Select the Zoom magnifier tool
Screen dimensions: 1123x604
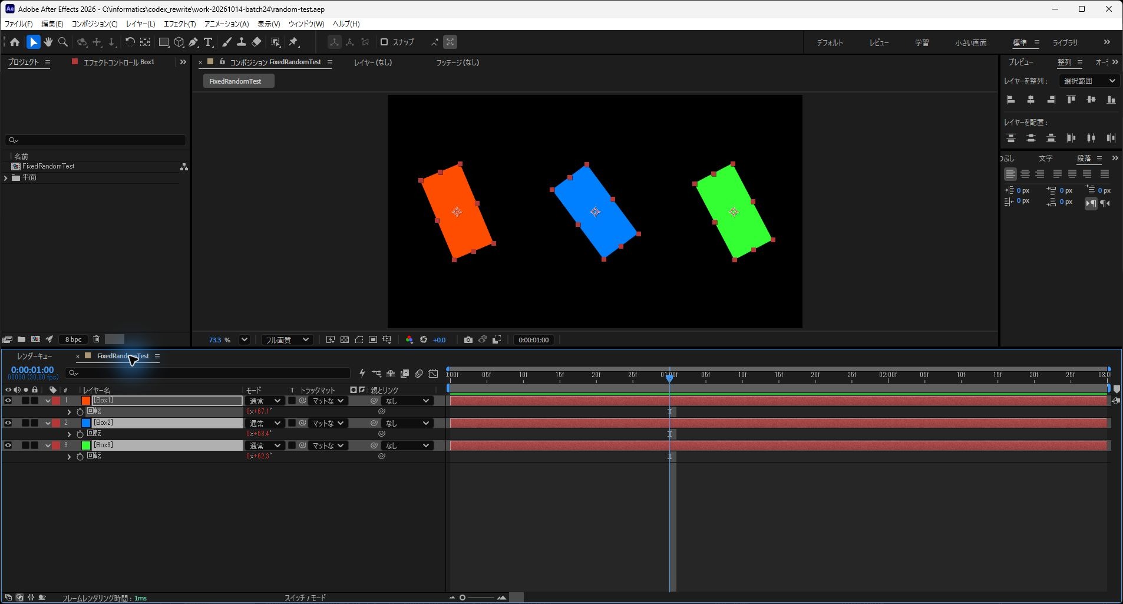pyautogui.click(x=63, y=42)
